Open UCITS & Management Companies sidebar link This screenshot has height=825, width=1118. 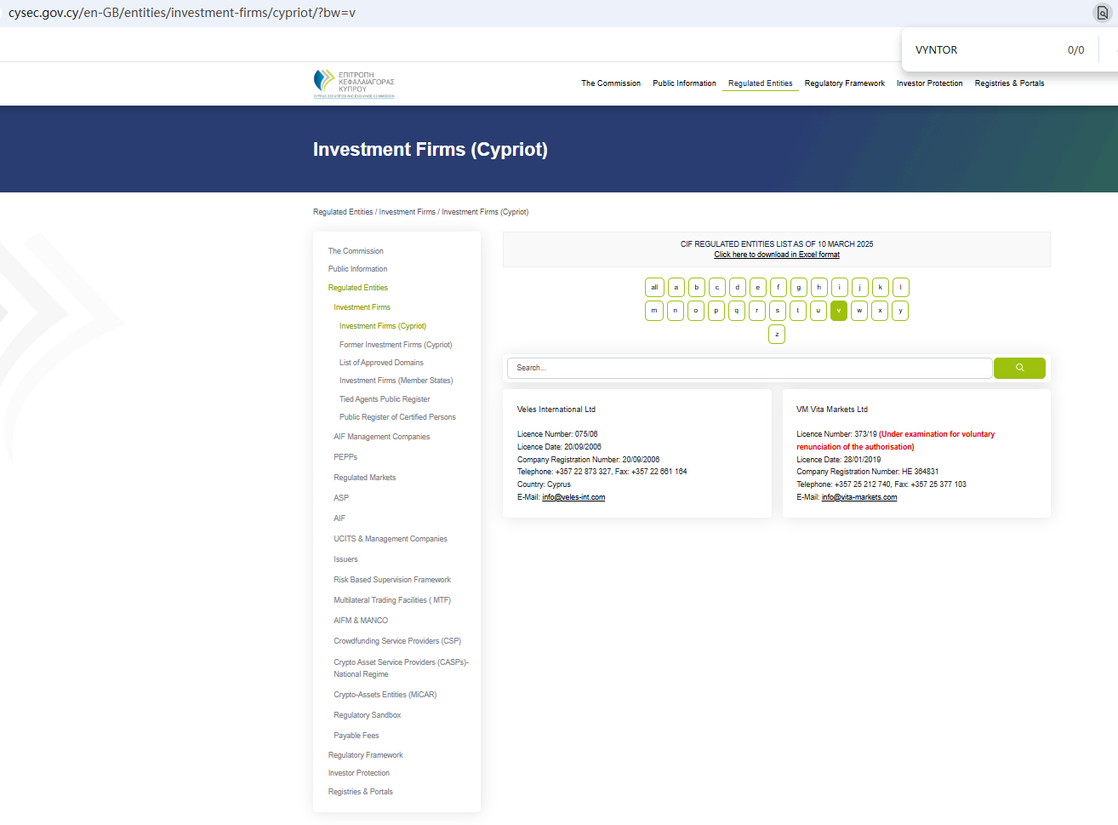point(391,539)
